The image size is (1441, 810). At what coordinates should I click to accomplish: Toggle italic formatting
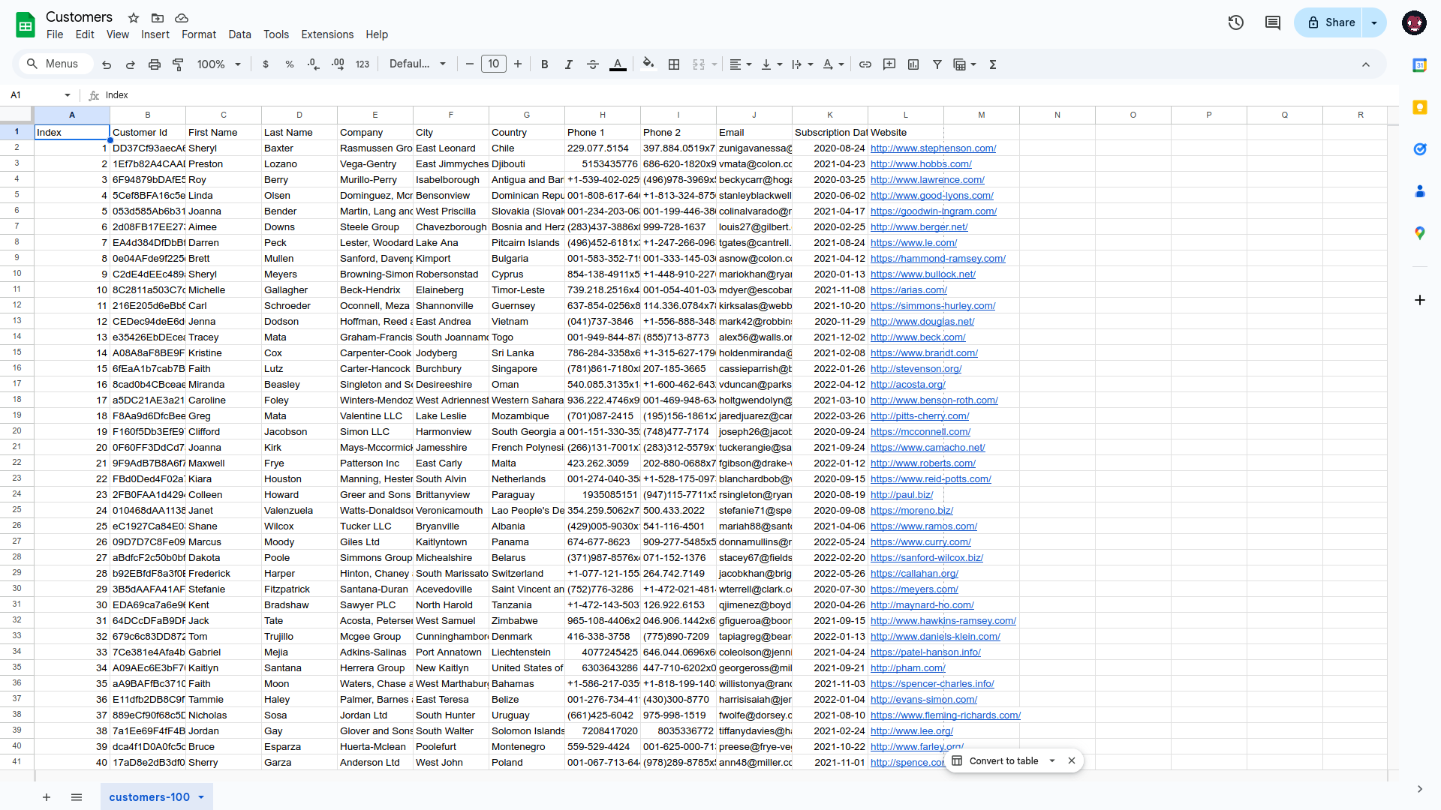tap(569, 64)
